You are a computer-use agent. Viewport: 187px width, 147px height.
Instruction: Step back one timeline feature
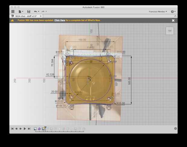tap(17, 129)
